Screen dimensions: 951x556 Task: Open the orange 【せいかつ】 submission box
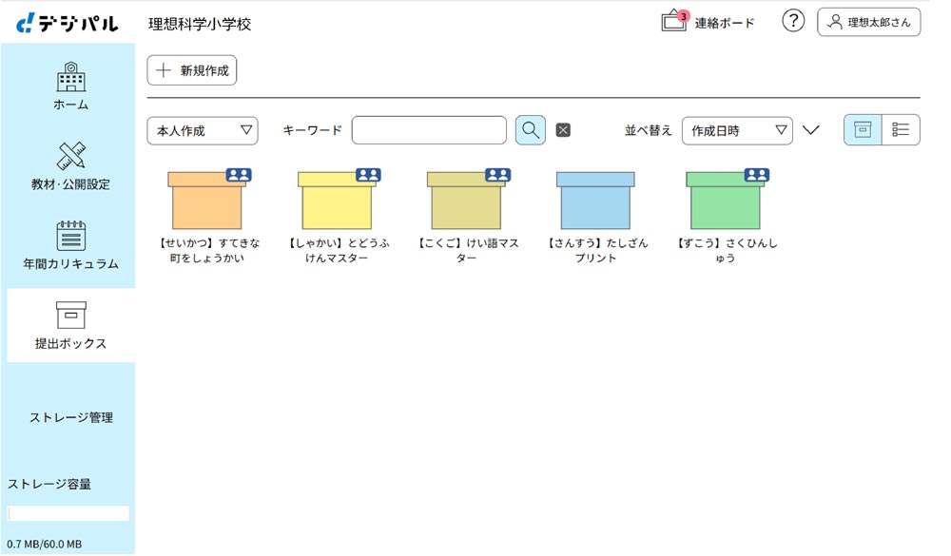click(x=206, y=201)
